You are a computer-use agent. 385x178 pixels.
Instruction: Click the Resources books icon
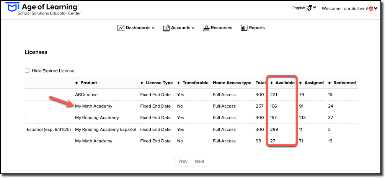[x=206, y=28]
